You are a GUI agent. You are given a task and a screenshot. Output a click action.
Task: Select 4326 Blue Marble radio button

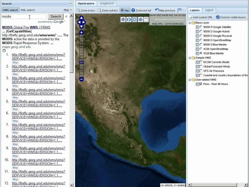[x=201, y=53]
